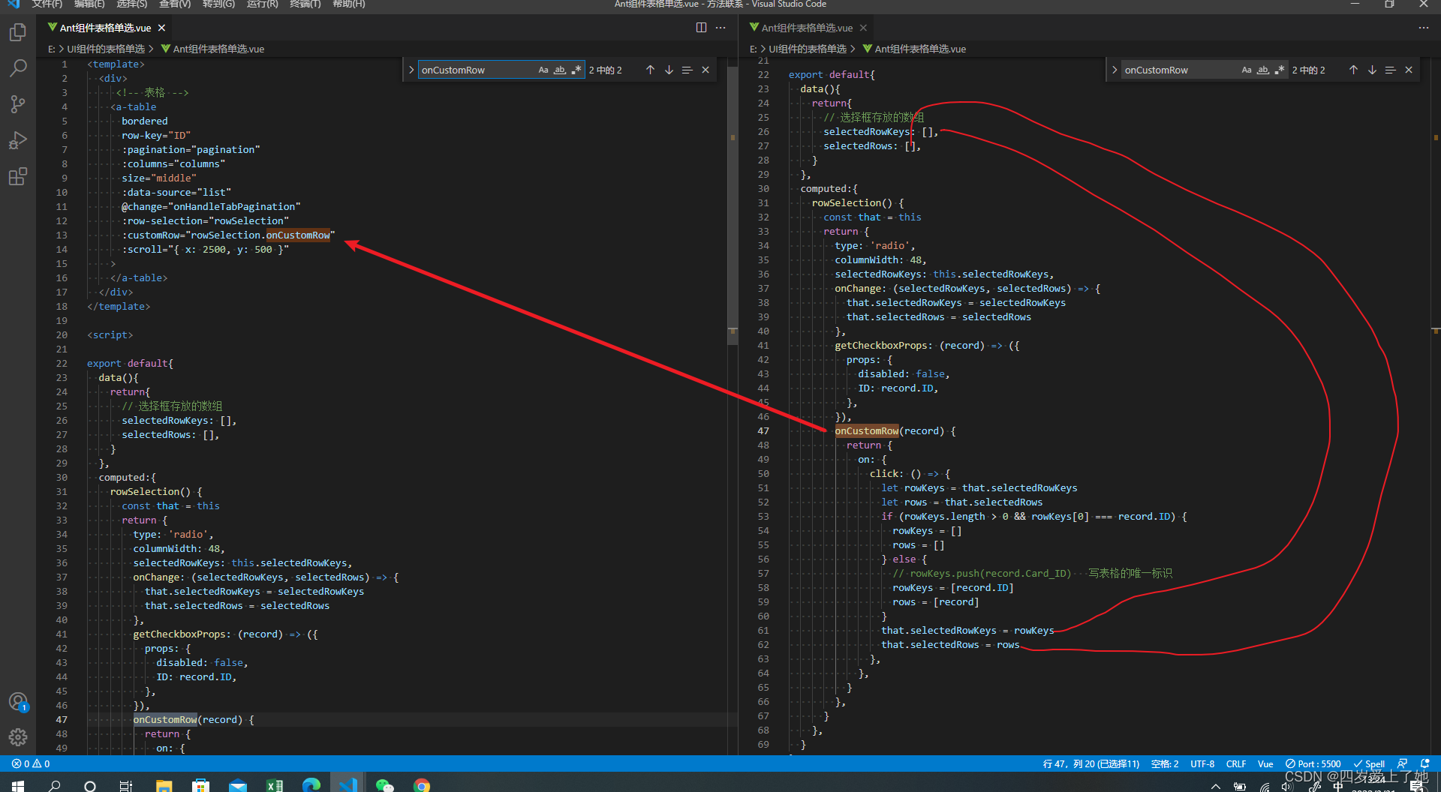
Task: Change language mode Vue in status bar
Action: coord(1265,763)
